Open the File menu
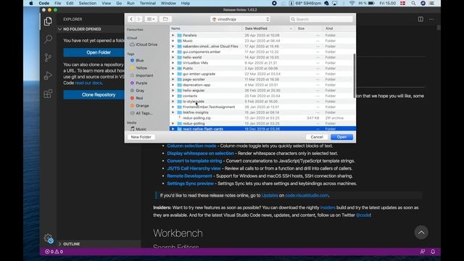Image resolution: width=464 pixels, height=261 pixels. [58, 3]
